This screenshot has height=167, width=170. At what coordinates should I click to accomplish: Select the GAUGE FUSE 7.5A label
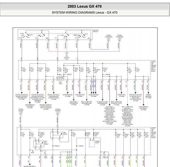click(41, 70)
